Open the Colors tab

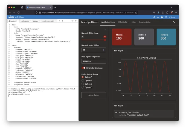point(134,22)
